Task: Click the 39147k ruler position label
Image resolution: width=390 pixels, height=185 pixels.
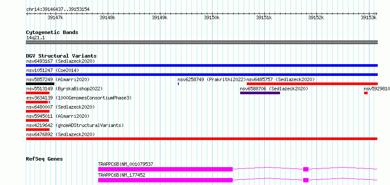Action: (55, 17)
